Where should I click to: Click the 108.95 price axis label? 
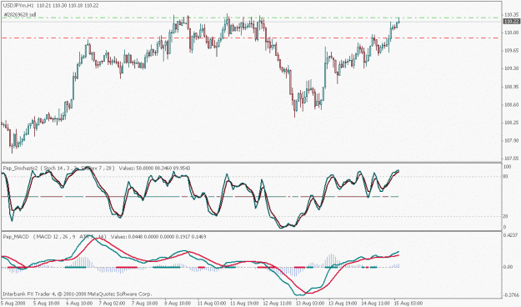pos(511,87)
